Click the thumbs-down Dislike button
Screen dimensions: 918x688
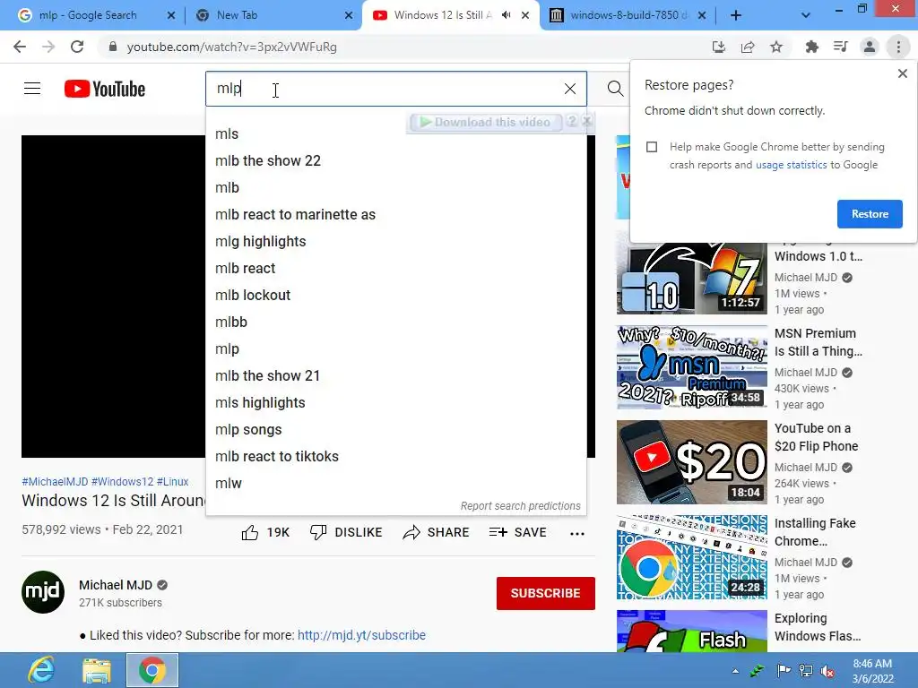click(x=346, y=532)
